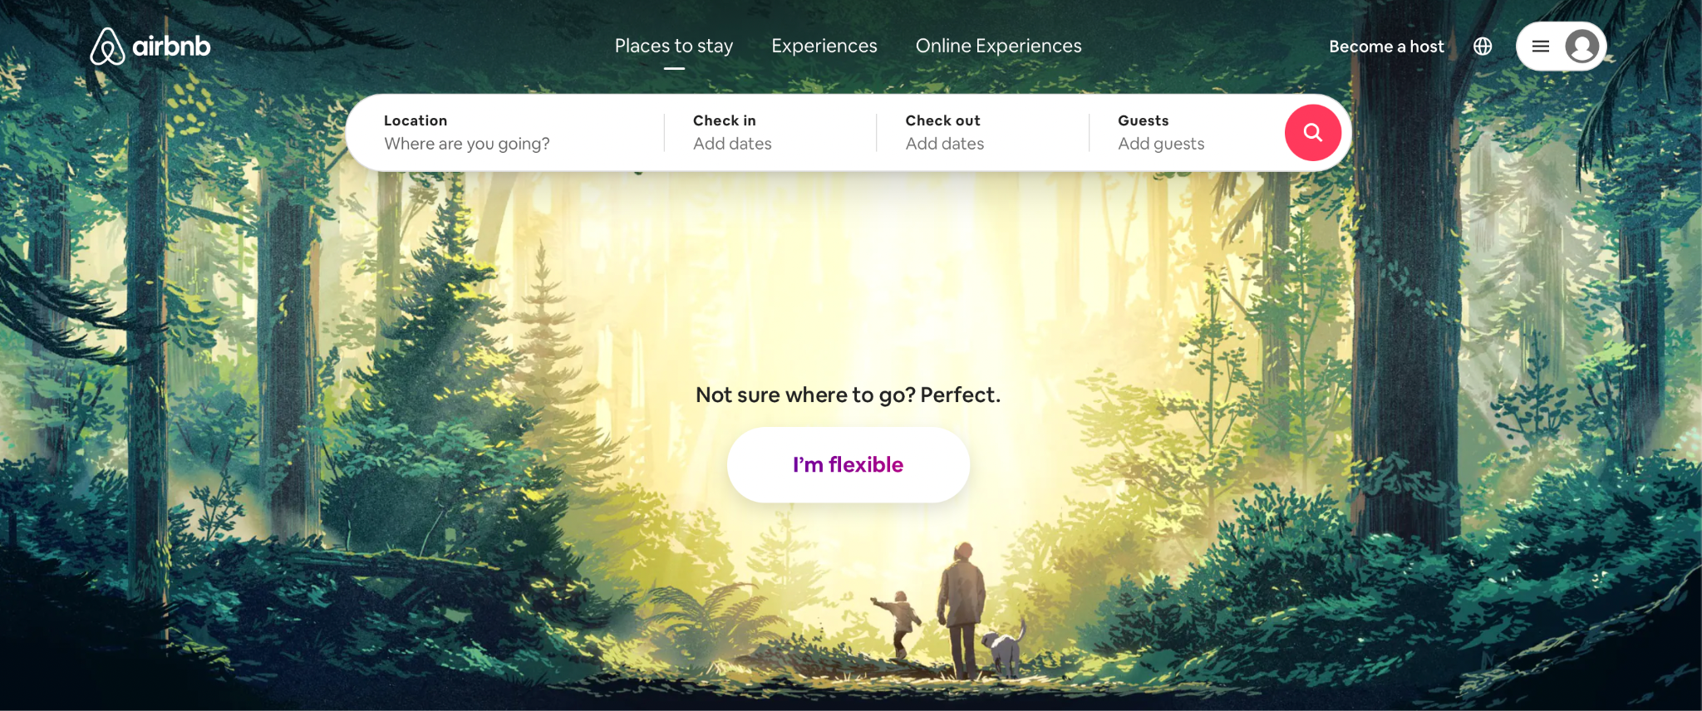This screenshot has width=1702, height=711.
Task: Click the Not sure where to go text
Action: tap(849, 395)
